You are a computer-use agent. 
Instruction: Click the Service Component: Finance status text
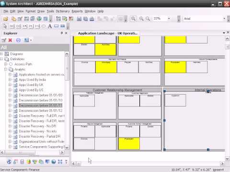(20, 170)
